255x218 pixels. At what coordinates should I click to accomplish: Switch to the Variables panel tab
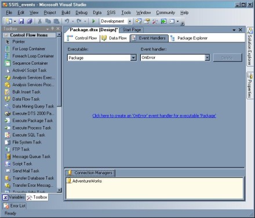point(14,197)
